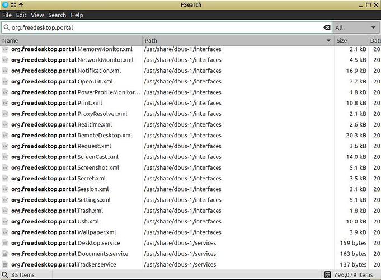Click the Secret.xml file icon
Screen dimensions: 381x280
[x=5, y=179]
